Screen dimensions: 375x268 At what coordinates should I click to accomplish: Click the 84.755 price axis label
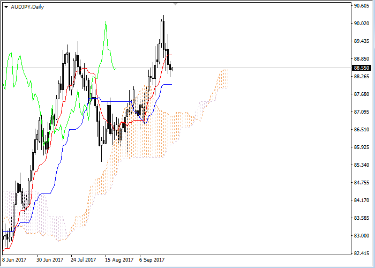point(362,183)
